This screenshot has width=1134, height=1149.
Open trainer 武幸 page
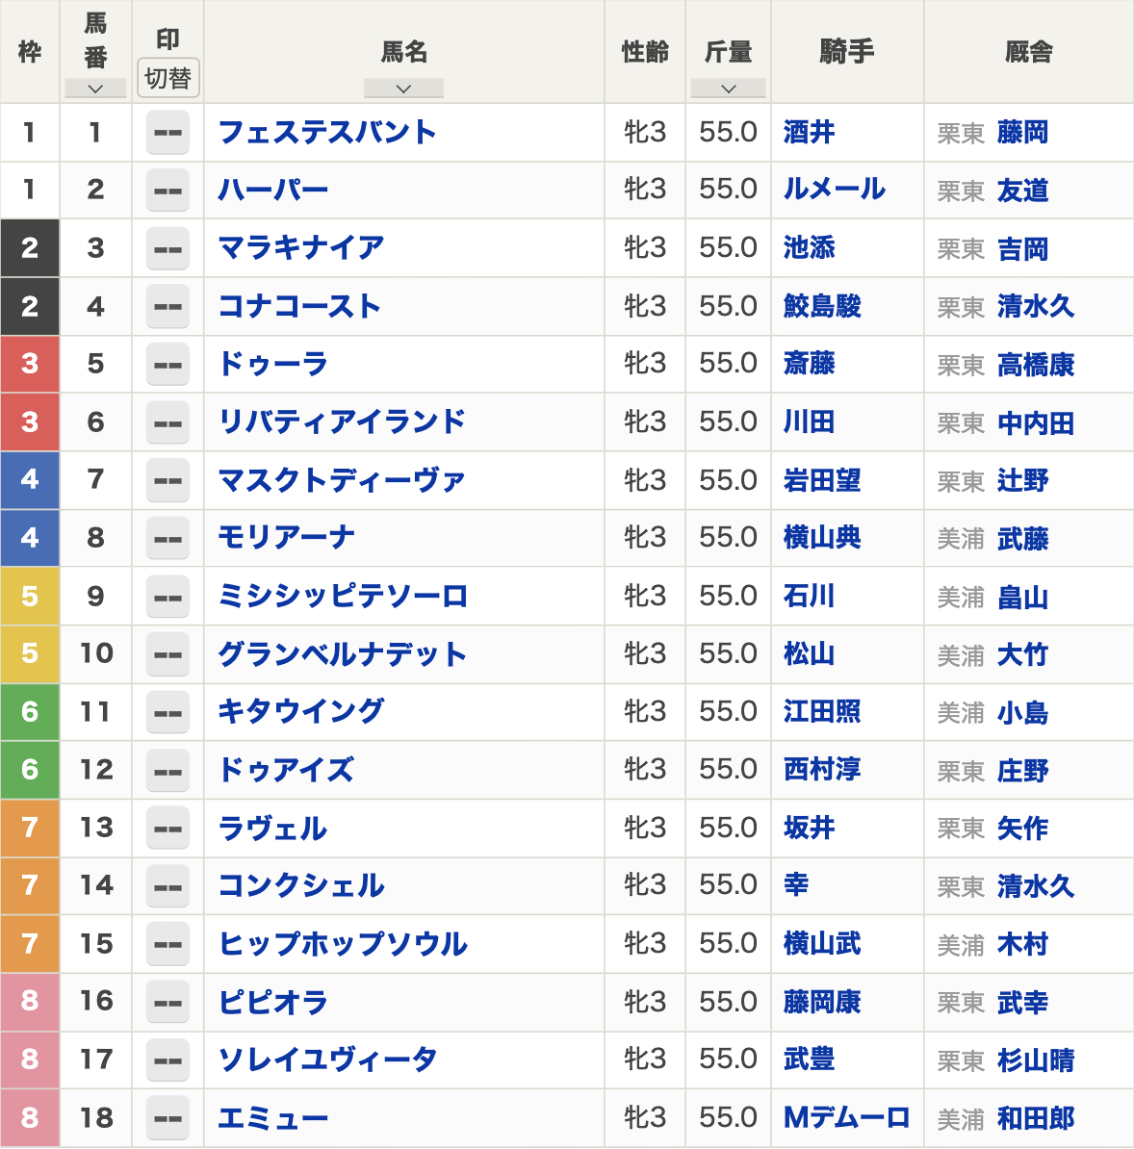click(1022, 1003)
